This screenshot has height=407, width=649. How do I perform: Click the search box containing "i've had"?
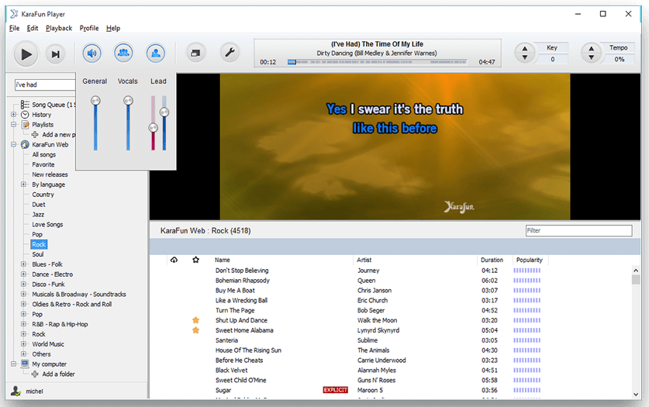tap(45, 85)
